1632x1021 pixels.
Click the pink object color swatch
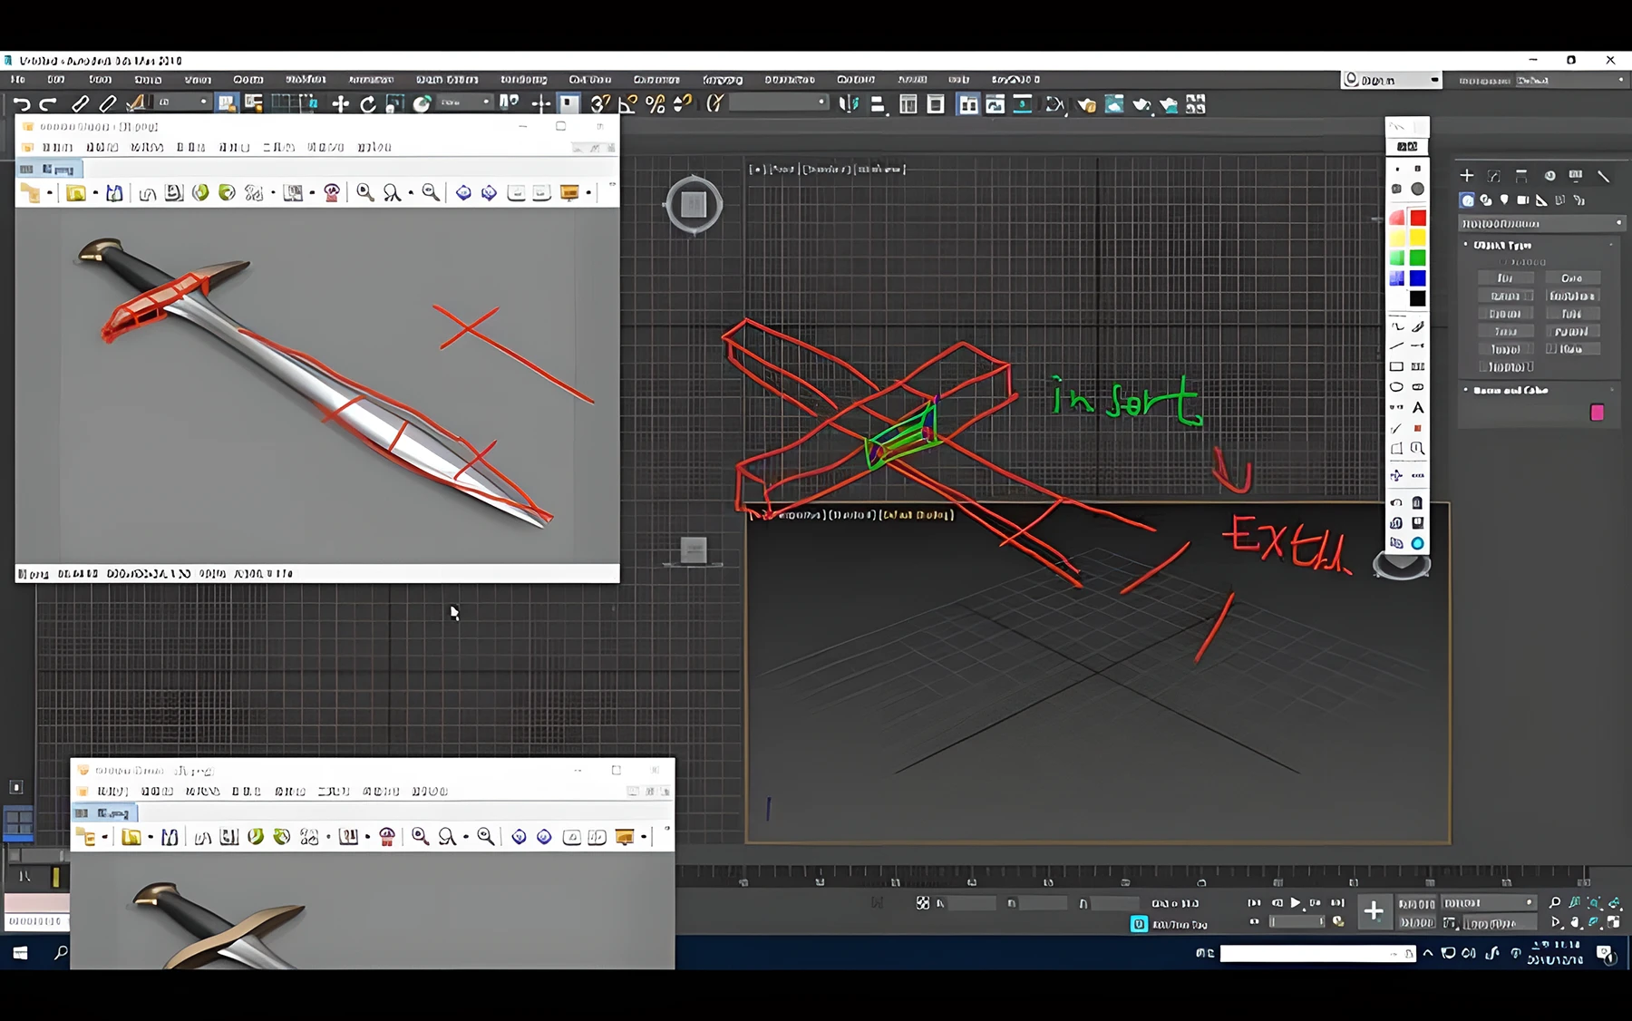pos(1597,413)
